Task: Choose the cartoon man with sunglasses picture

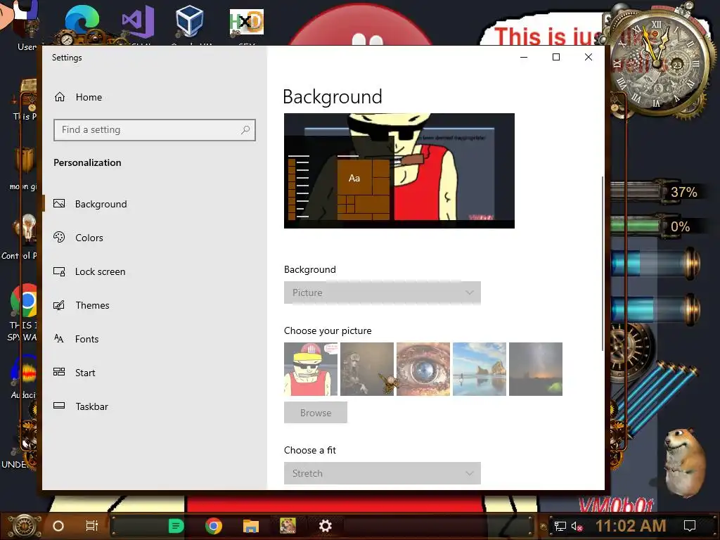Action: (310, 368)
